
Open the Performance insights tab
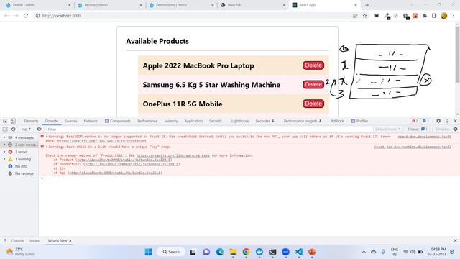303,121
